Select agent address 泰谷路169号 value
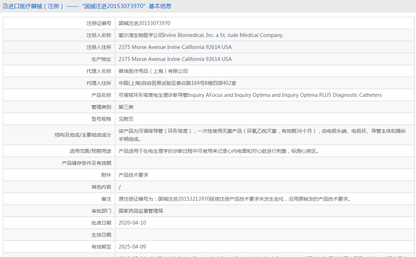416x257 pixels. (x=177, y=83)
